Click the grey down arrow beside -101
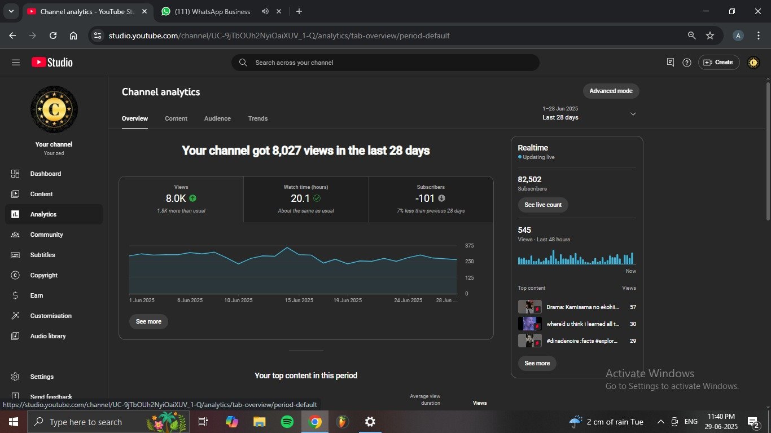The width and height of the screenshot is (771, 433). (x=441, y=198)
